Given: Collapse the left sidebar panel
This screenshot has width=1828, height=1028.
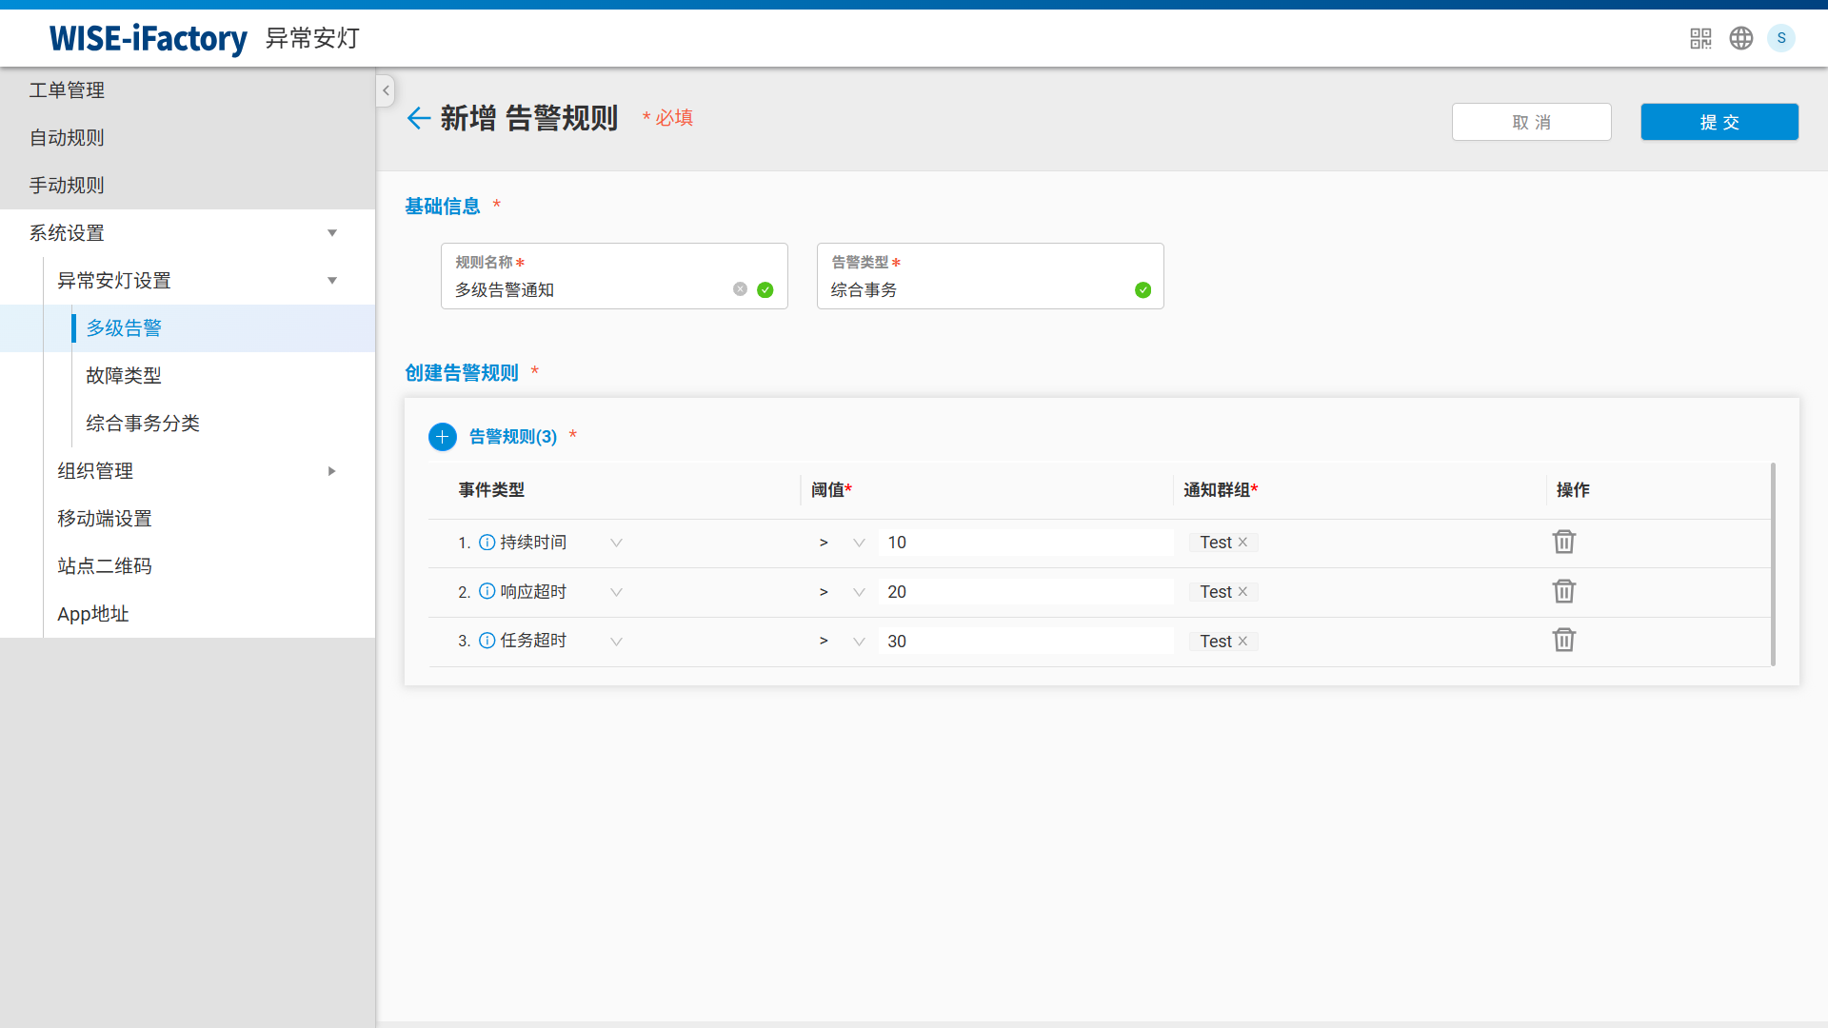Looking at the screenshot, I should [386, 90].
